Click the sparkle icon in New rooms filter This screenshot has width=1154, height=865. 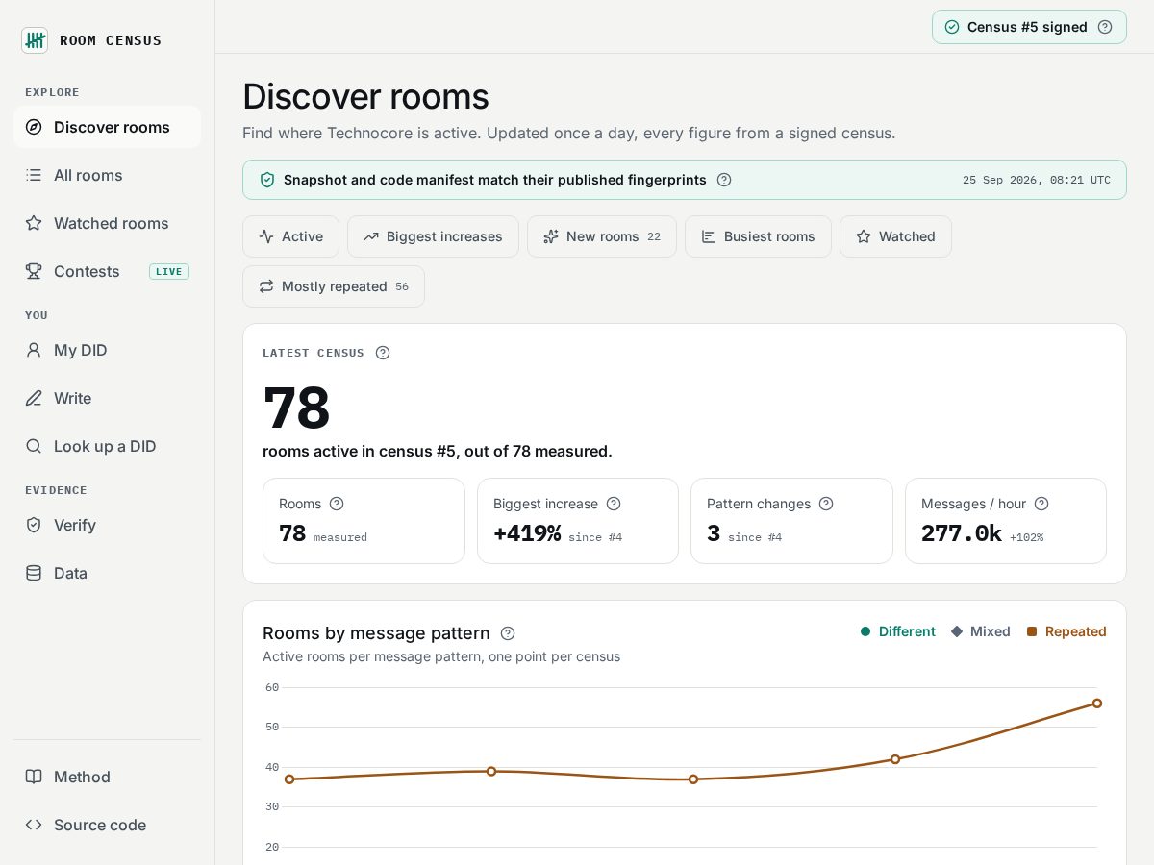[x=551, y=236]
